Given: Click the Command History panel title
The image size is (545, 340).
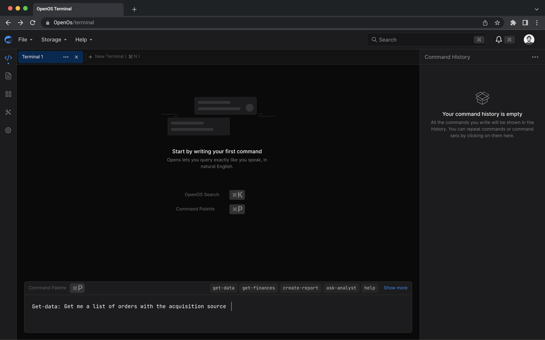Looking at the screenshot, I should [447, 57].
